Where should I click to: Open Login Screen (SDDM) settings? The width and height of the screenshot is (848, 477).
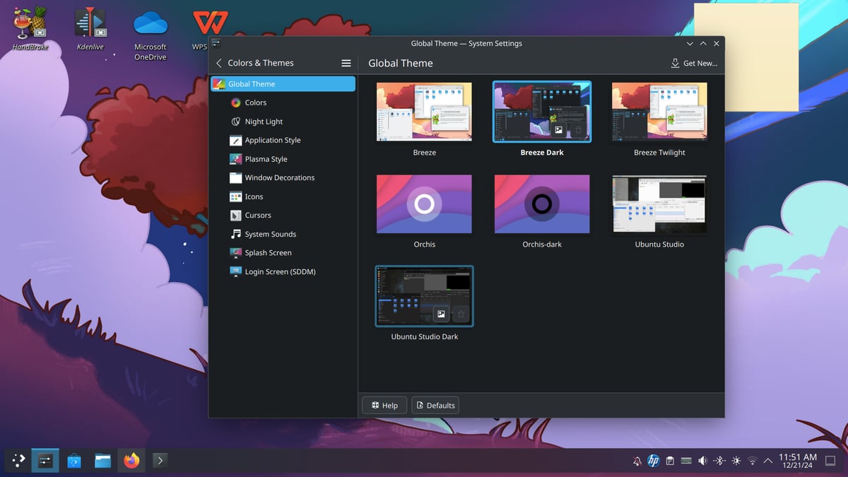pos(280,271)
